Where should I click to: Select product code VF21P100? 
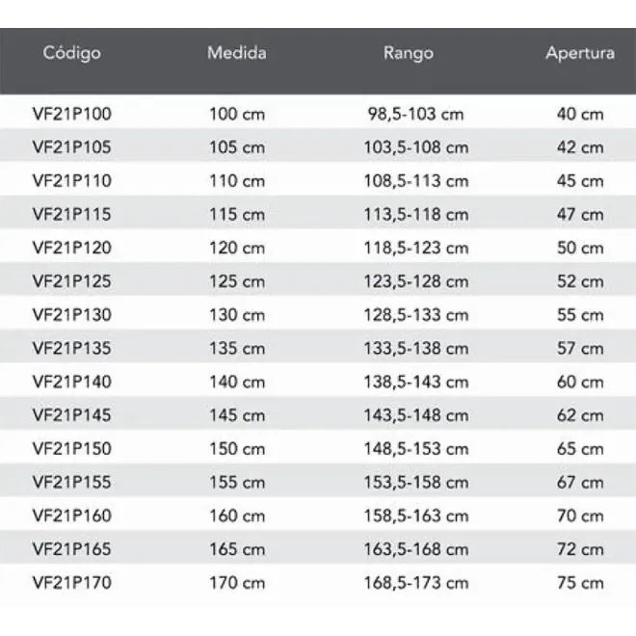click(x=72, y=114)
